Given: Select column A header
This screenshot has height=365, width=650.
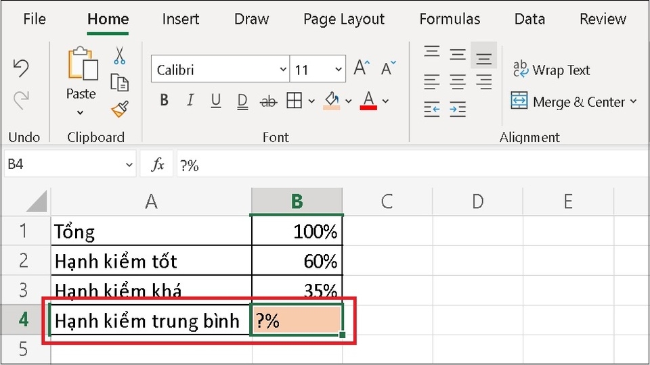Looking at the screenshot, I should (151, 201).
